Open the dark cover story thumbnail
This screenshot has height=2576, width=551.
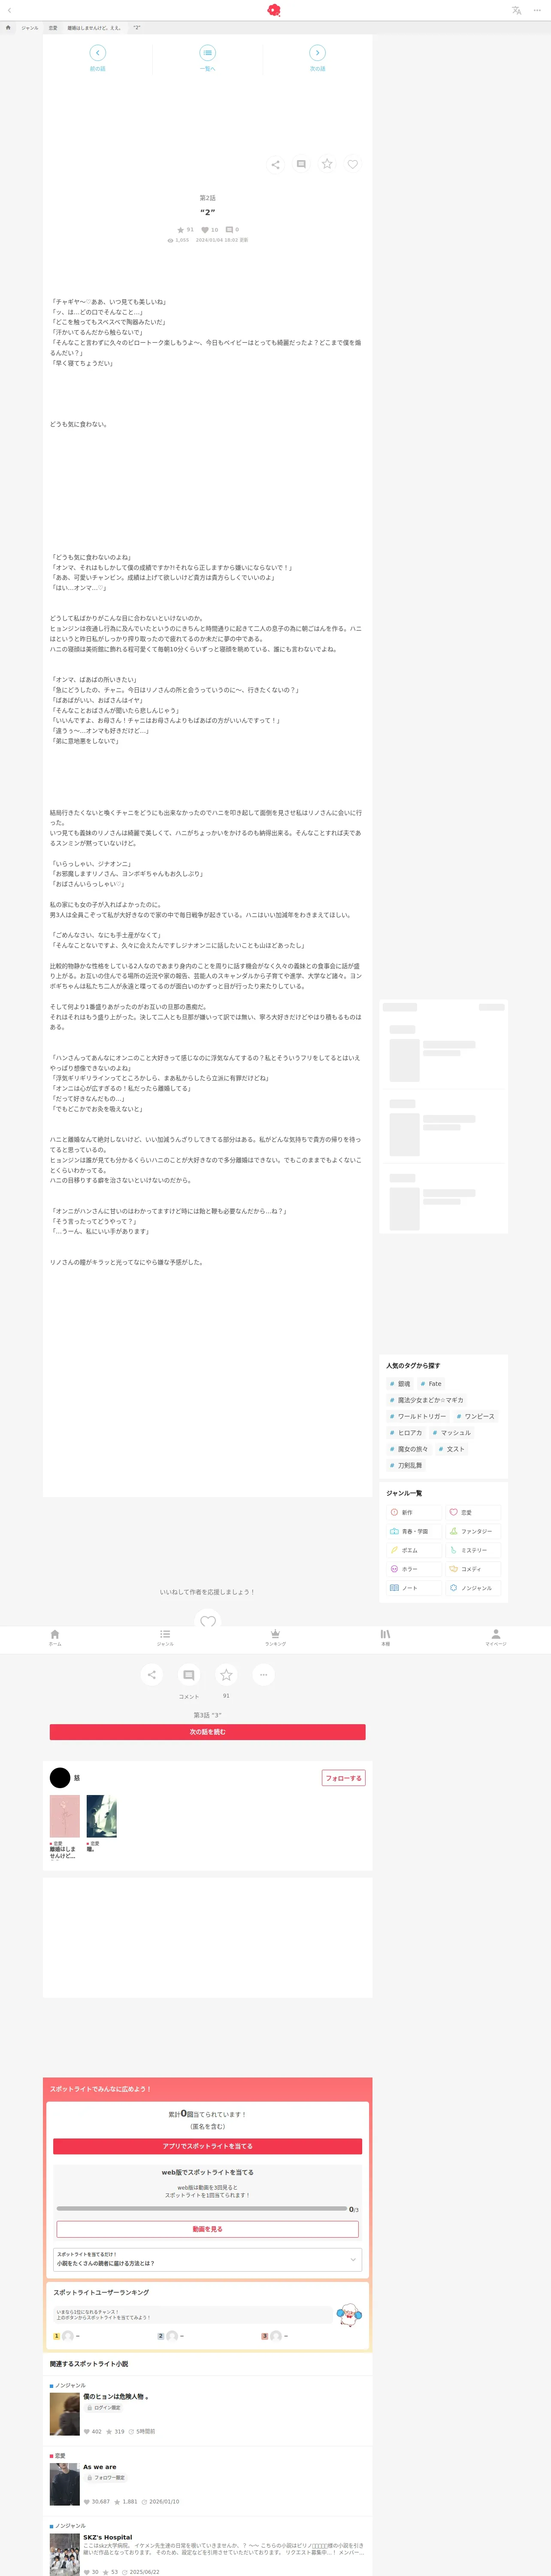click(x=102, y=1816)
